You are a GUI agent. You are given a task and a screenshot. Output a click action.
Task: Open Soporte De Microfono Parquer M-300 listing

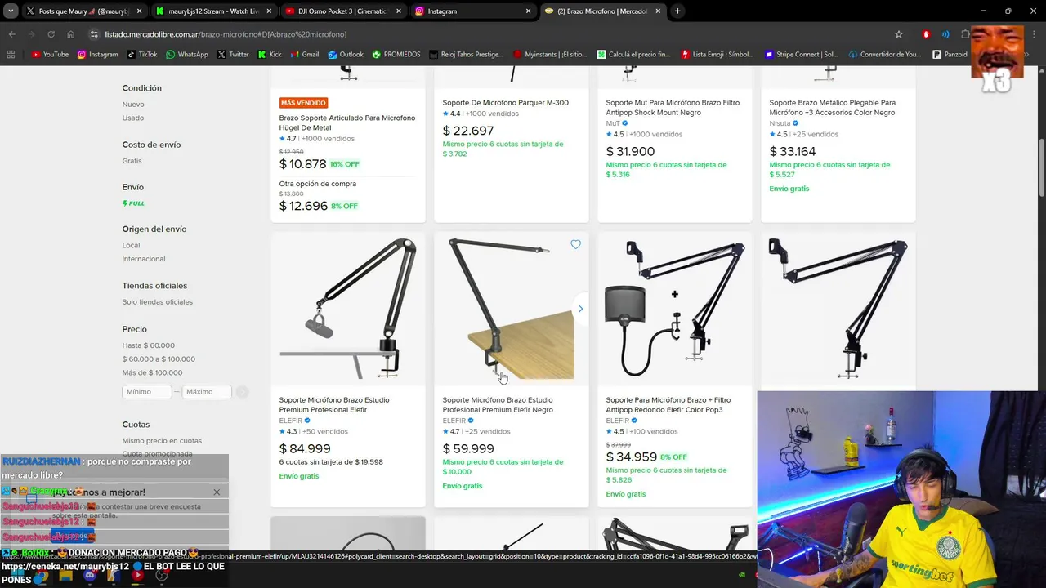pos(505,103)
